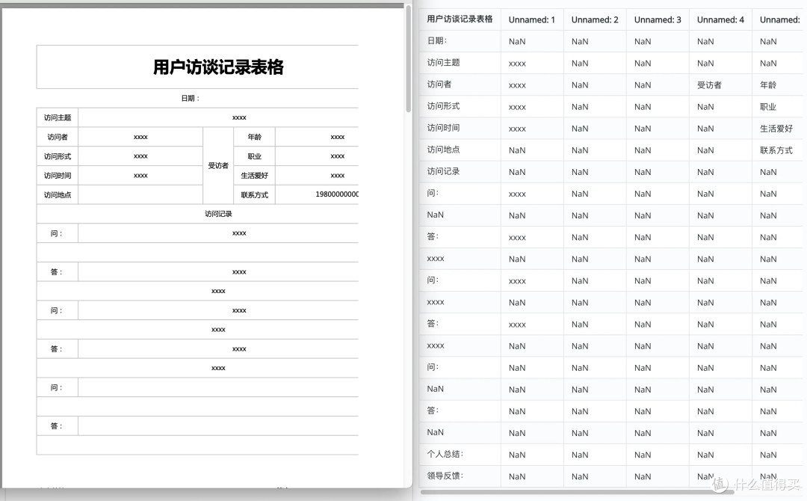Select the 访问者 label cell in the left document
807x501 pixels.
(57, 137)
